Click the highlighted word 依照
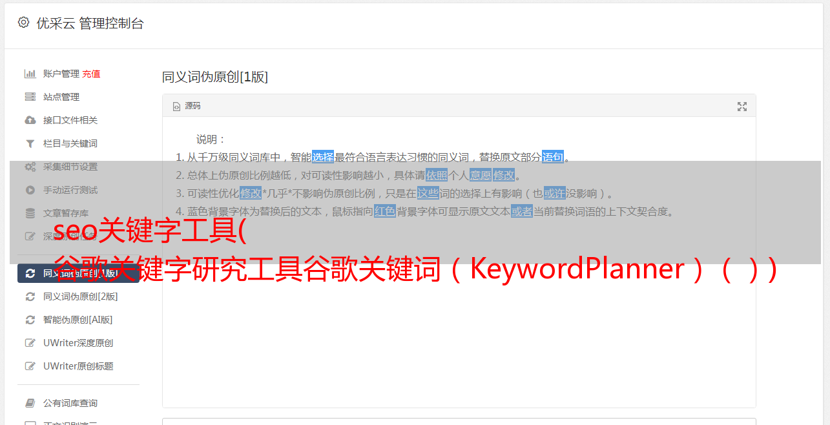Image resolution: width=830 pixels, height=425 pixels. pos(437,175)
